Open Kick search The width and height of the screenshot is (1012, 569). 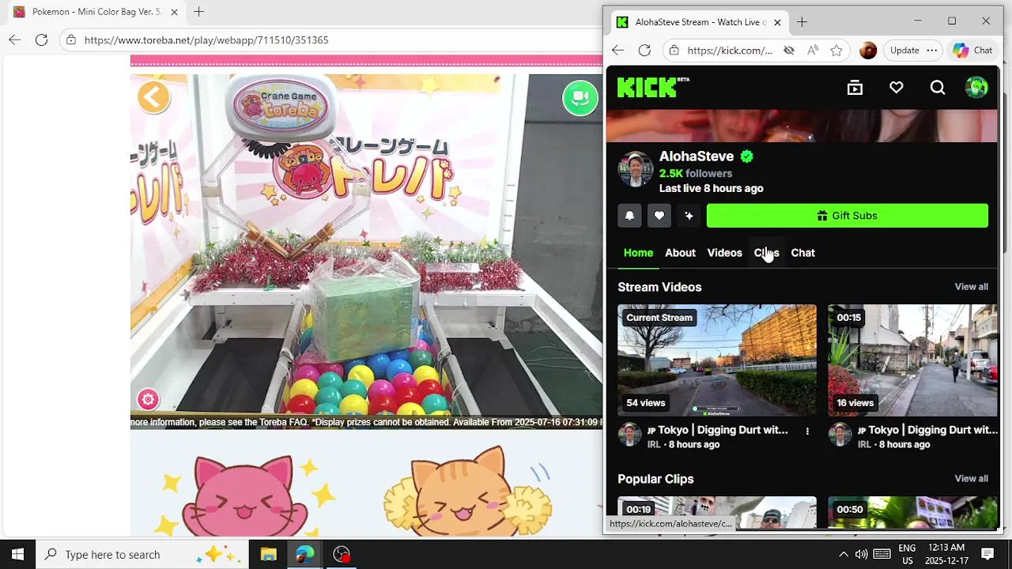click(x=938, y=88)
